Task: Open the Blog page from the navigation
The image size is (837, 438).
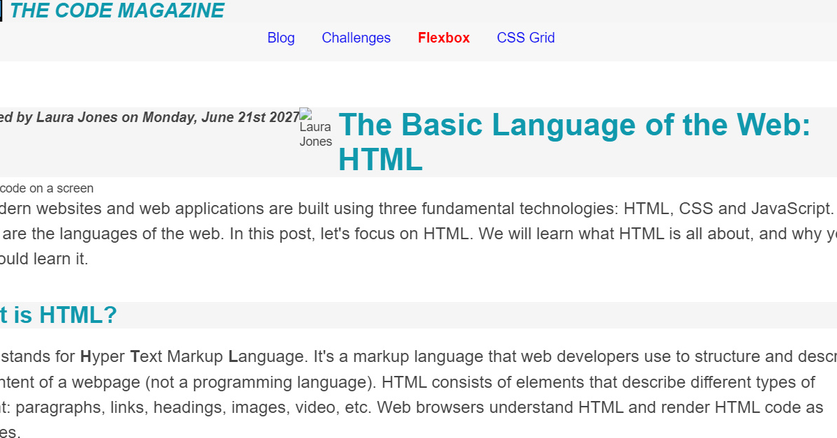Action: click(280, 38)
